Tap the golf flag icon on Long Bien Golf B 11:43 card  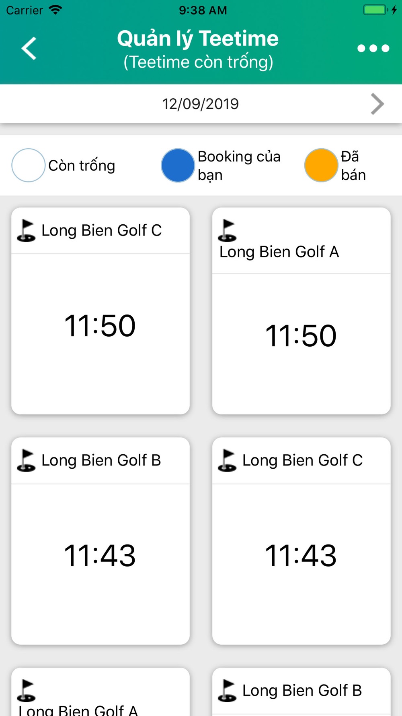click(x=27, y=460)
